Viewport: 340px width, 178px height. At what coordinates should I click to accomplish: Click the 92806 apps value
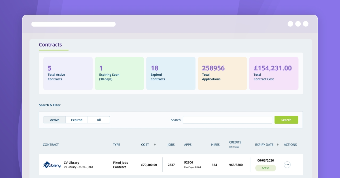[188, 162]
